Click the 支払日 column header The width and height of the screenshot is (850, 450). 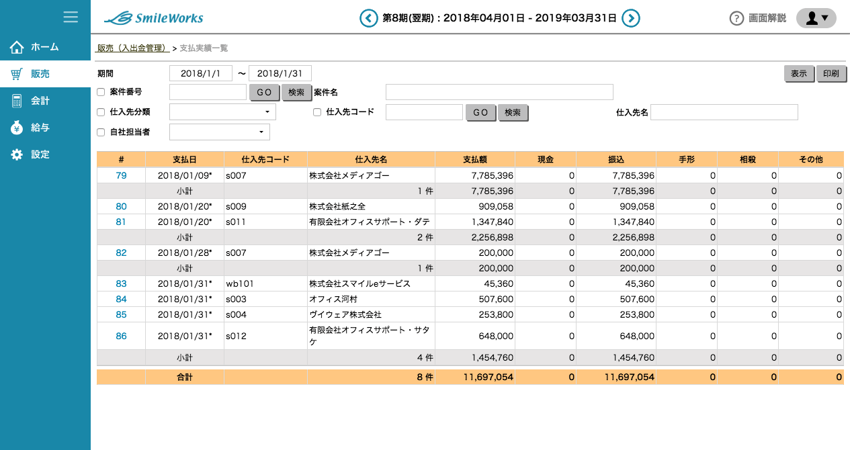tap(185, 159)
